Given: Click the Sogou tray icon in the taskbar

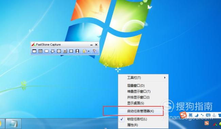Looking at the screenshot, I should click(x=207, y=123).
